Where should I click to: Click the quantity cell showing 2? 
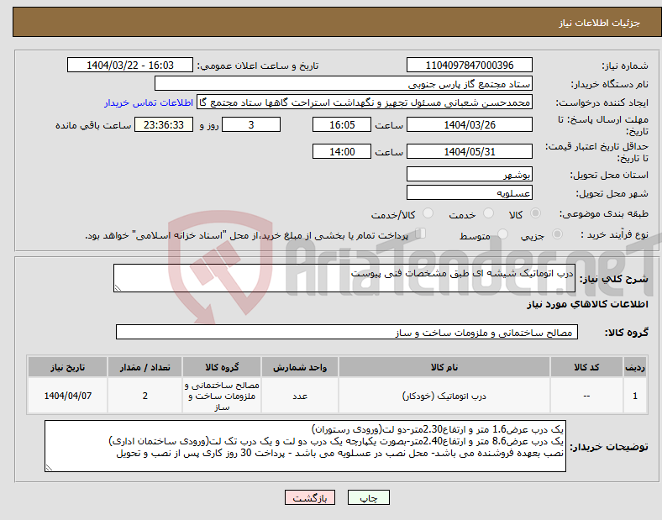pos(144,396)
